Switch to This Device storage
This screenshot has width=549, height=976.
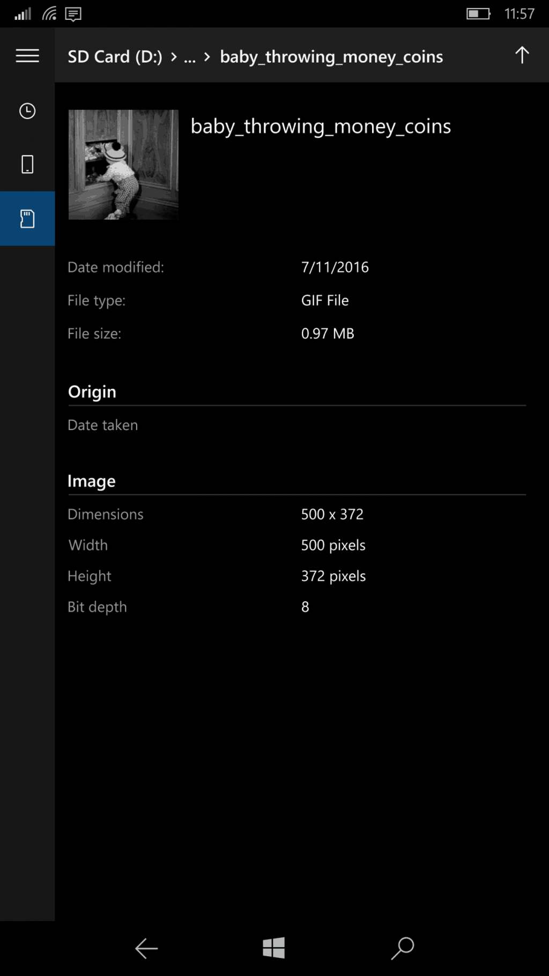coord(27,165)
